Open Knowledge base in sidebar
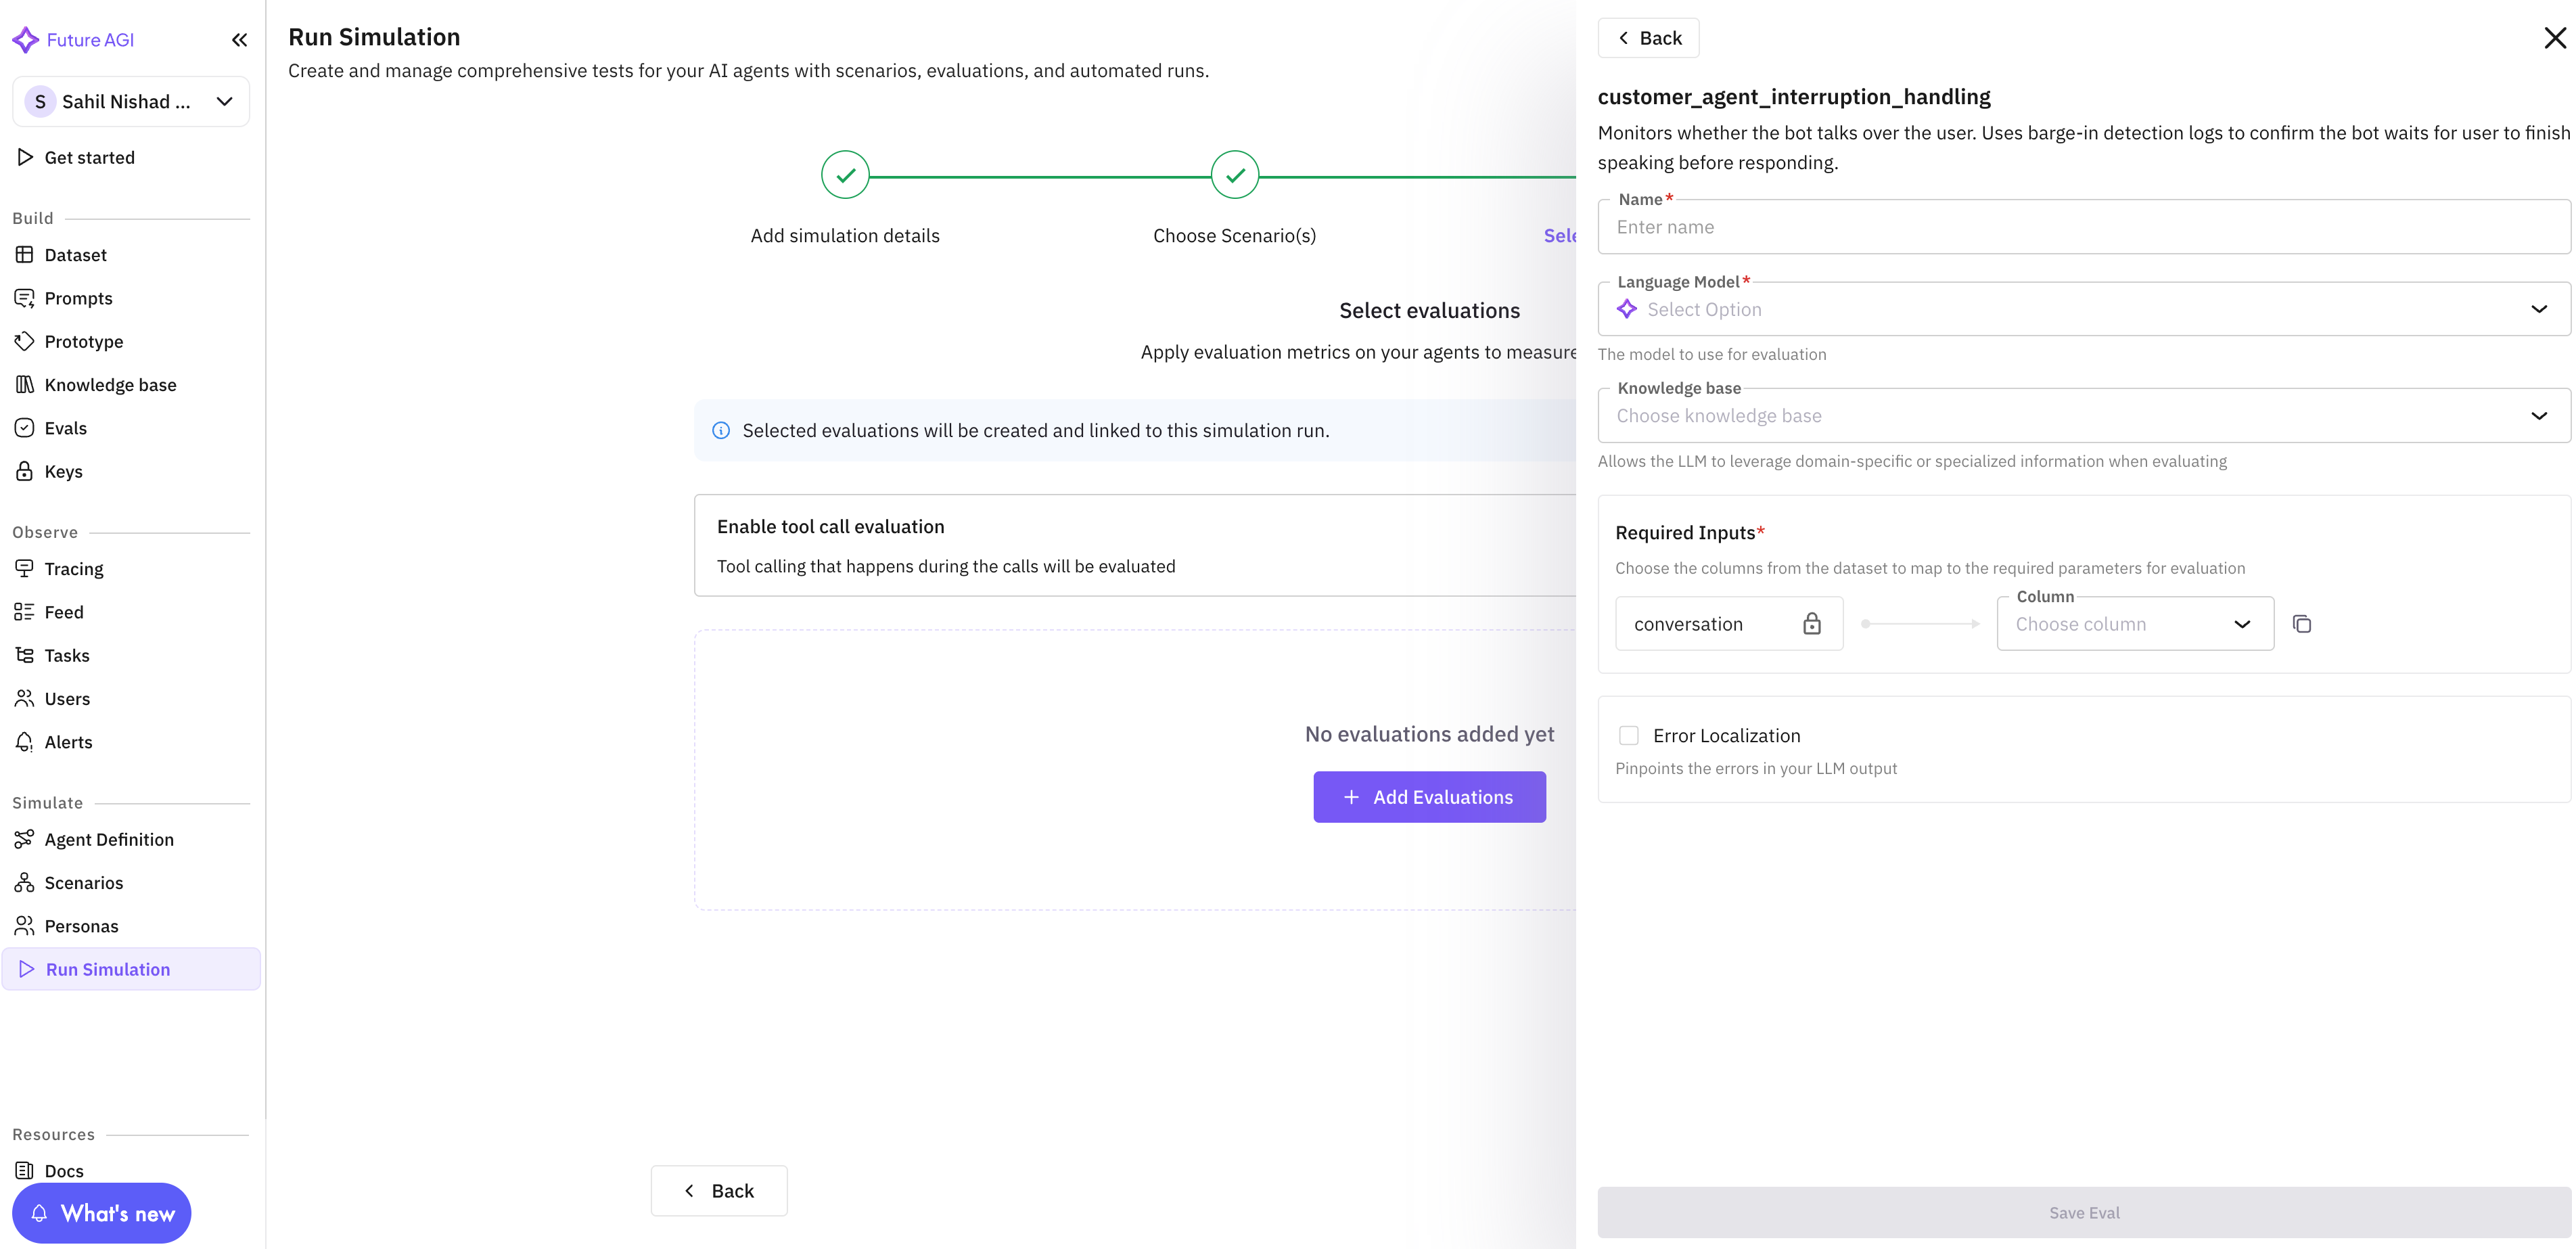Image resolution: width=2576 pixels, height=1249 pixels. click(x=110, y=385)
